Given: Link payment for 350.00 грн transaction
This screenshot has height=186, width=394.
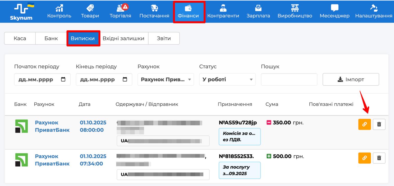Looking at the screenshot, I should coord(364,124).
